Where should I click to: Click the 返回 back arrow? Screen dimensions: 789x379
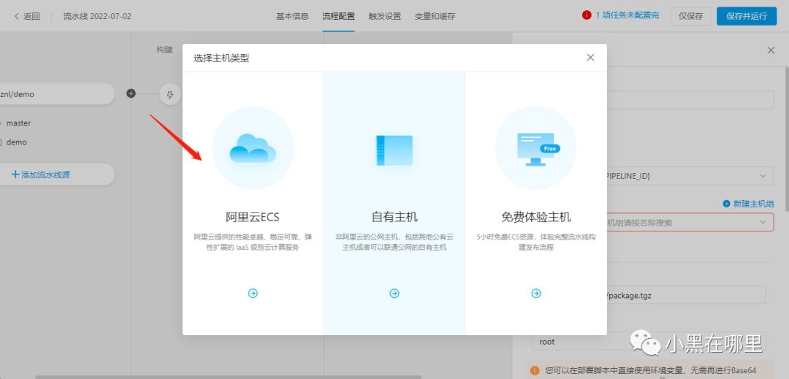tap(17, 16)
